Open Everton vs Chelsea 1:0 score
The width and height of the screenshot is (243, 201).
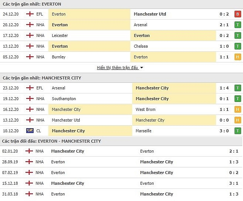pyautogui.click(x=224, y=46)
